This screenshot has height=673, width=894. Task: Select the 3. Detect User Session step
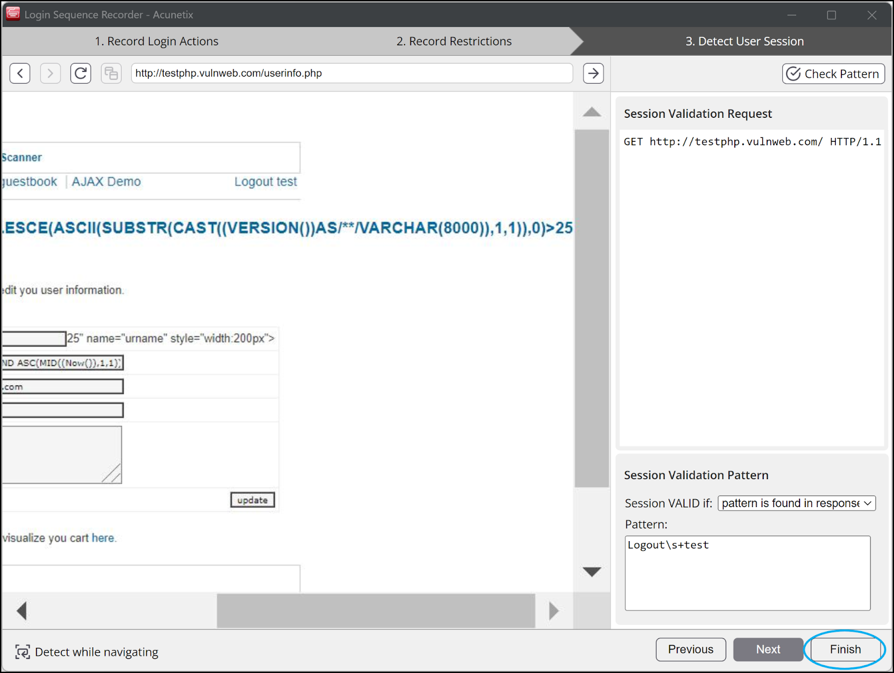coord(744,41)
